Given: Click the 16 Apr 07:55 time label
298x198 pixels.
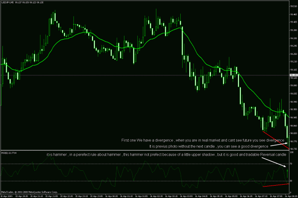Looking at the screenshot, I should [276, 196].
